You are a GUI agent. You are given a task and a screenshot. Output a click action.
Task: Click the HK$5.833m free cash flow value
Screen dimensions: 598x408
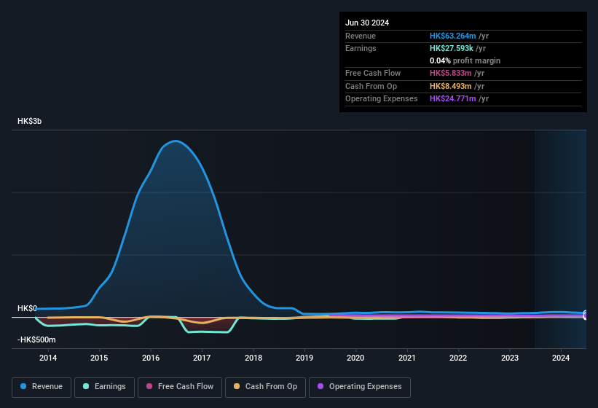pos(450,73)
